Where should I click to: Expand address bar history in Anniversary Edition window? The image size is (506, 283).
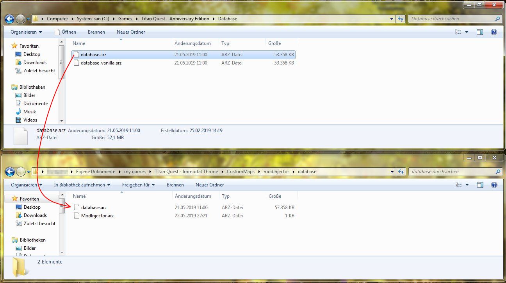[392, 19]
